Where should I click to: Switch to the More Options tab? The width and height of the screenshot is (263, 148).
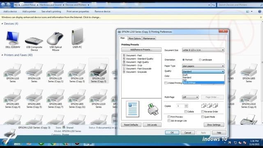coord(134,38)
